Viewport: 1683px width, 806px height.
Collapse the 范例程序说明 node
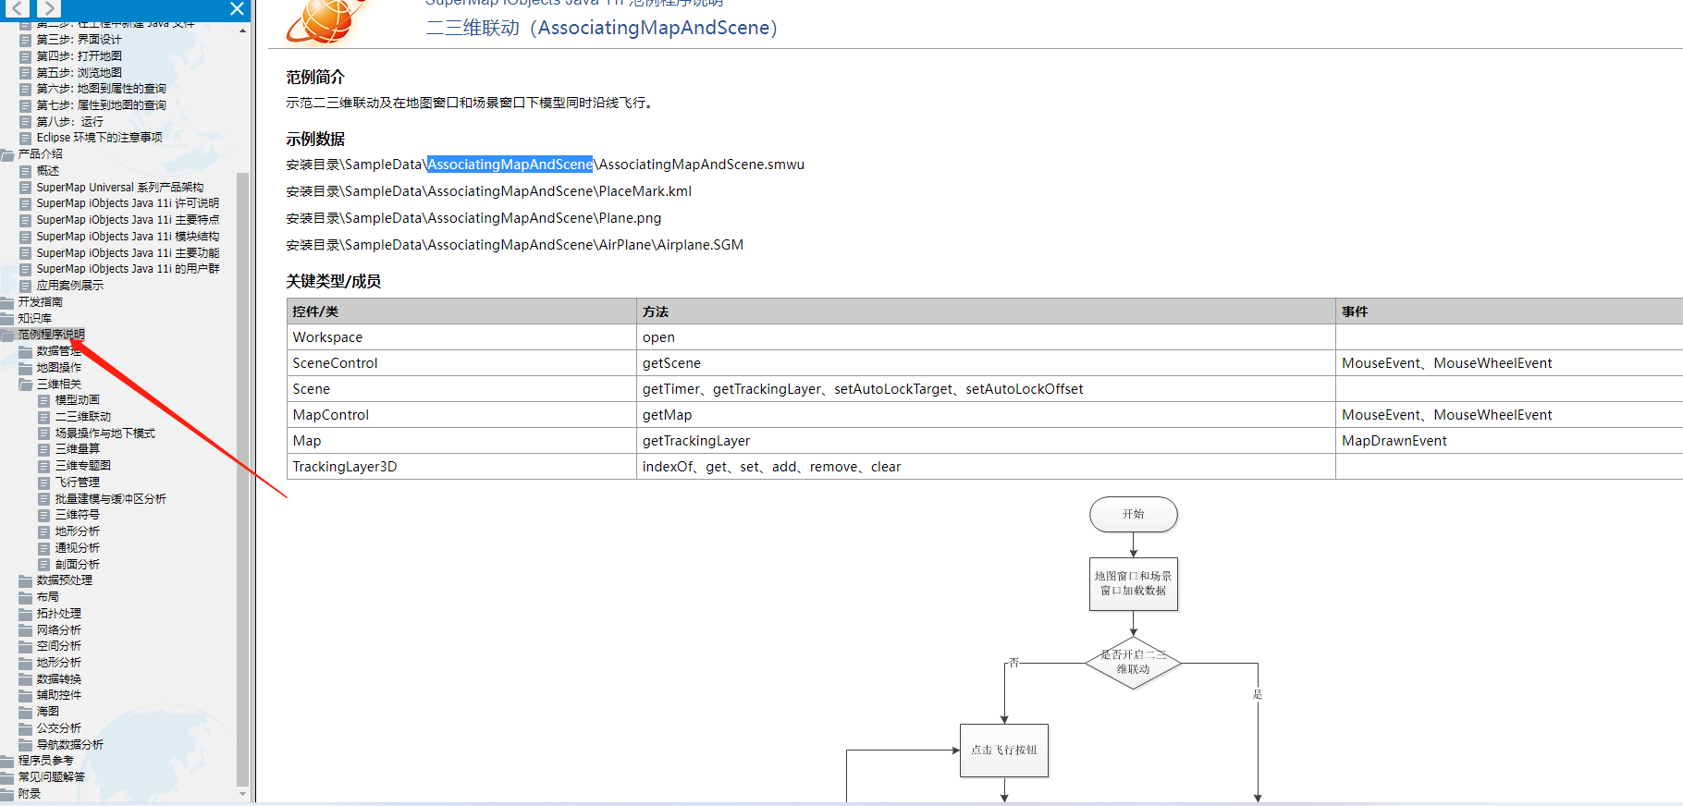7,335
